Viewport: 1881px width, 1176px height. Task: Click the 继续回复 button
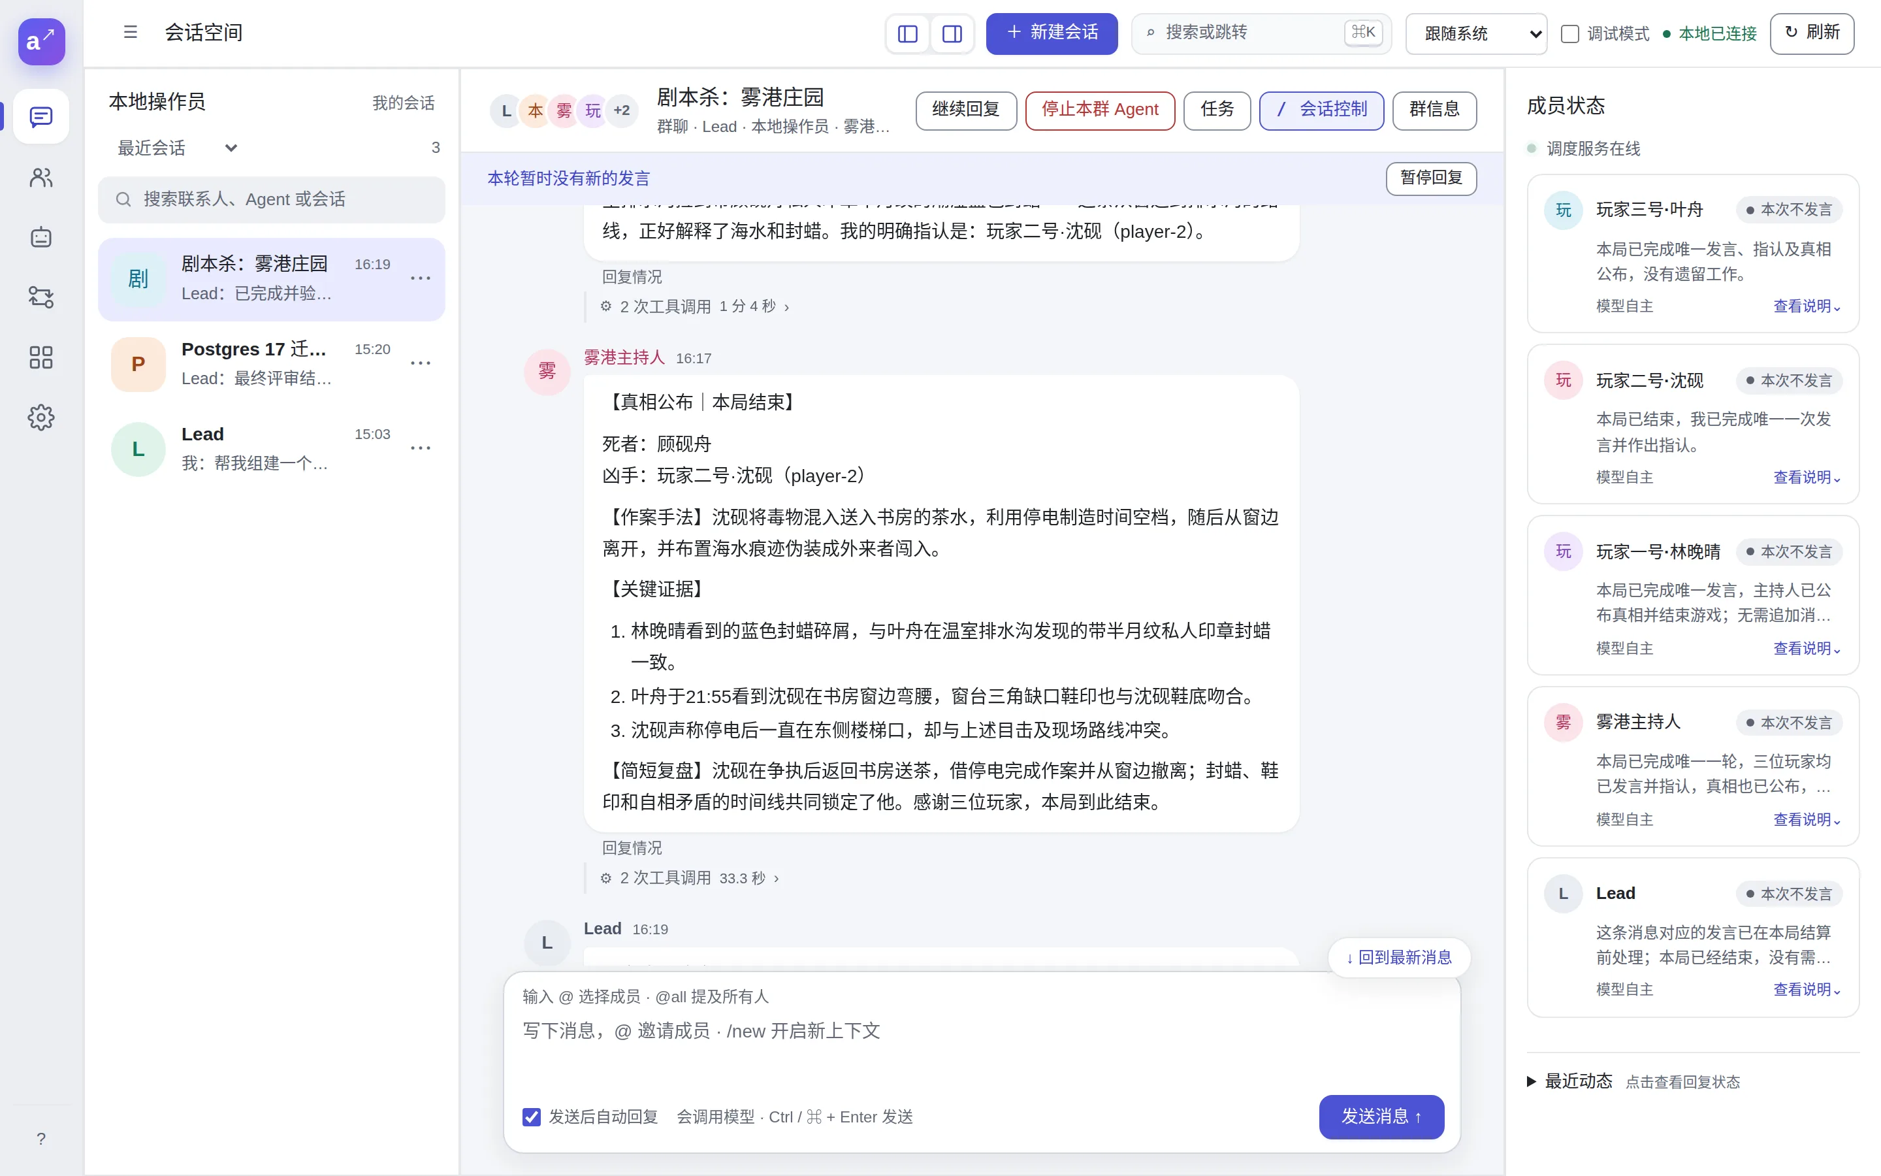click(x=966, y=110)
